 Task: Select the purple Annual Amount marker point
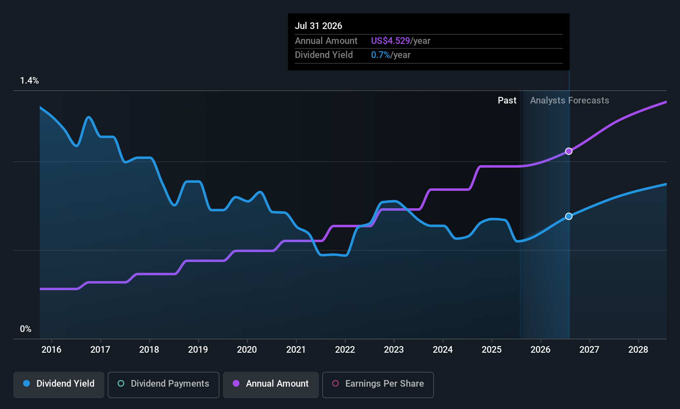569,151
